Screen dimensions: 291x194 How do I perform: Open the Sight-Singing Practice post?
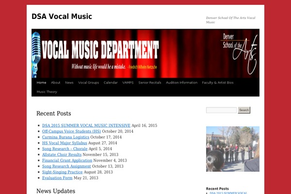click(63, 172)
